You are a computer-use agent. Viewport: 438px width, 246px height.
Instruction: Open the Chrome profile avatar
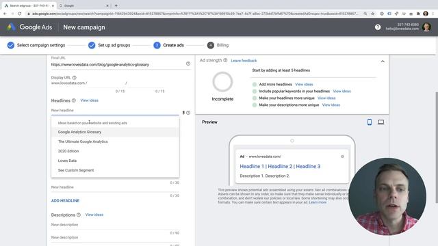tap(426, 14)
